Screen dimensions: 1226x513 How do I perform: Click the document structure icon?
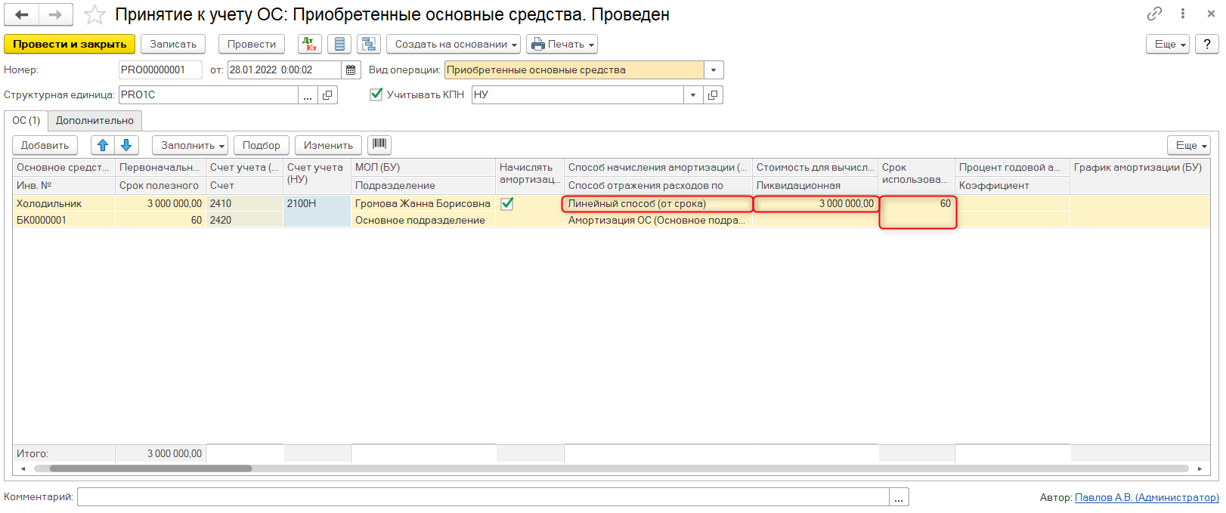[369, 45]
